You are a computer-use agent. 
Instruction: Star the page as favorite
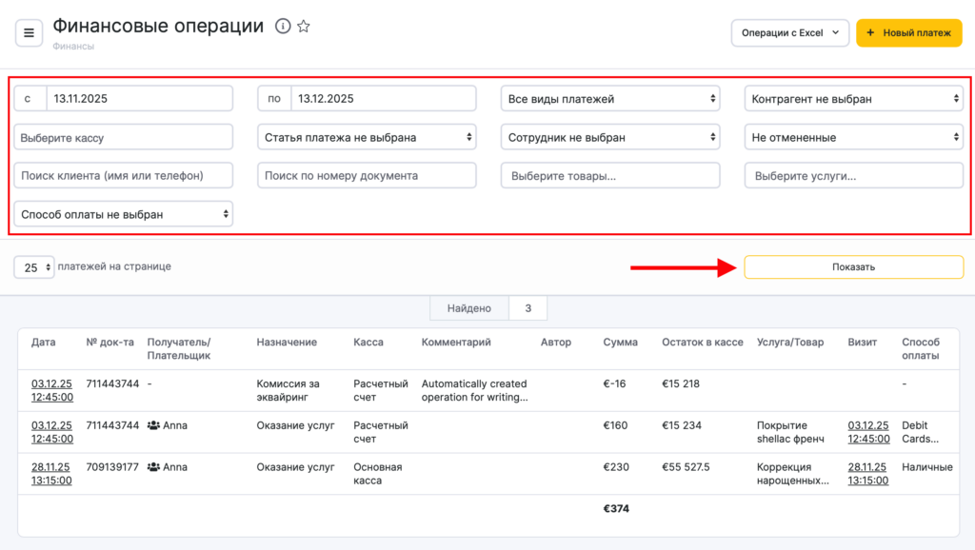304,27
